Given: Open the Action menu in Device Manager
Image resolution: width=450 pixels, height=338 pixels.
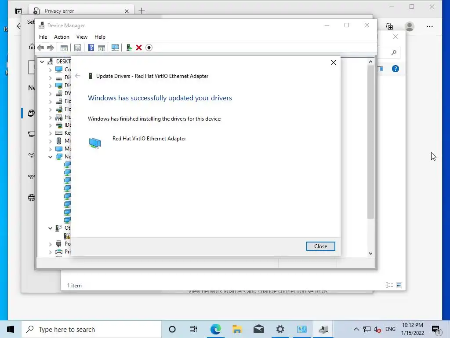Looking at the screenshot, I should coord(62,37).
